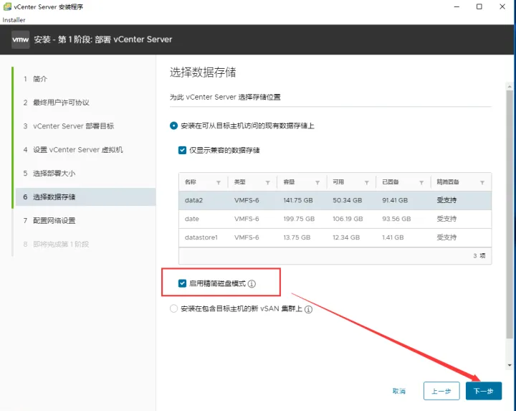Open filter for 容量 column

pyautogui.click(x=317, y=182)
